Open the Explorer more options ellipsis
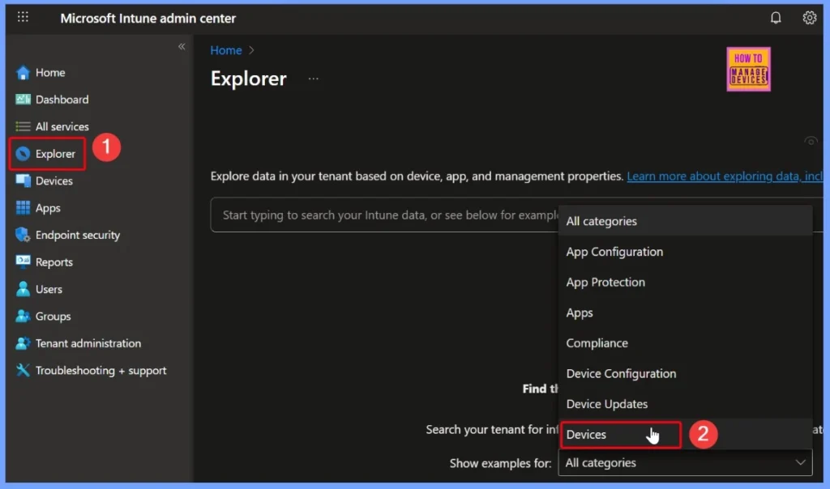 point(314,79)
